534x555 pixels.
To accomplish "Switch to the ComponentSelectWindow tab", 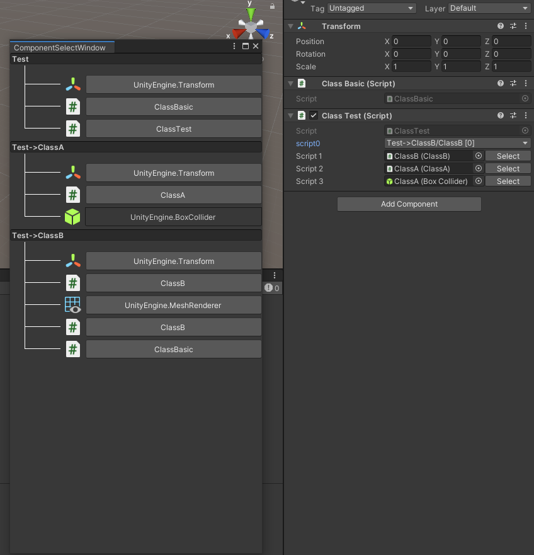I will coord(62,47).
